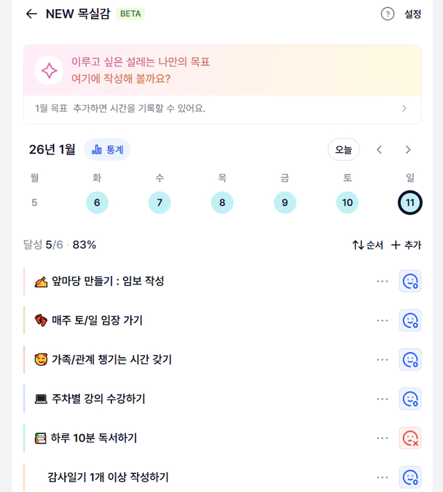Open more options for 가족/관계 챙기는 시간 갖기
443x492 pixels.
(382, 360)
